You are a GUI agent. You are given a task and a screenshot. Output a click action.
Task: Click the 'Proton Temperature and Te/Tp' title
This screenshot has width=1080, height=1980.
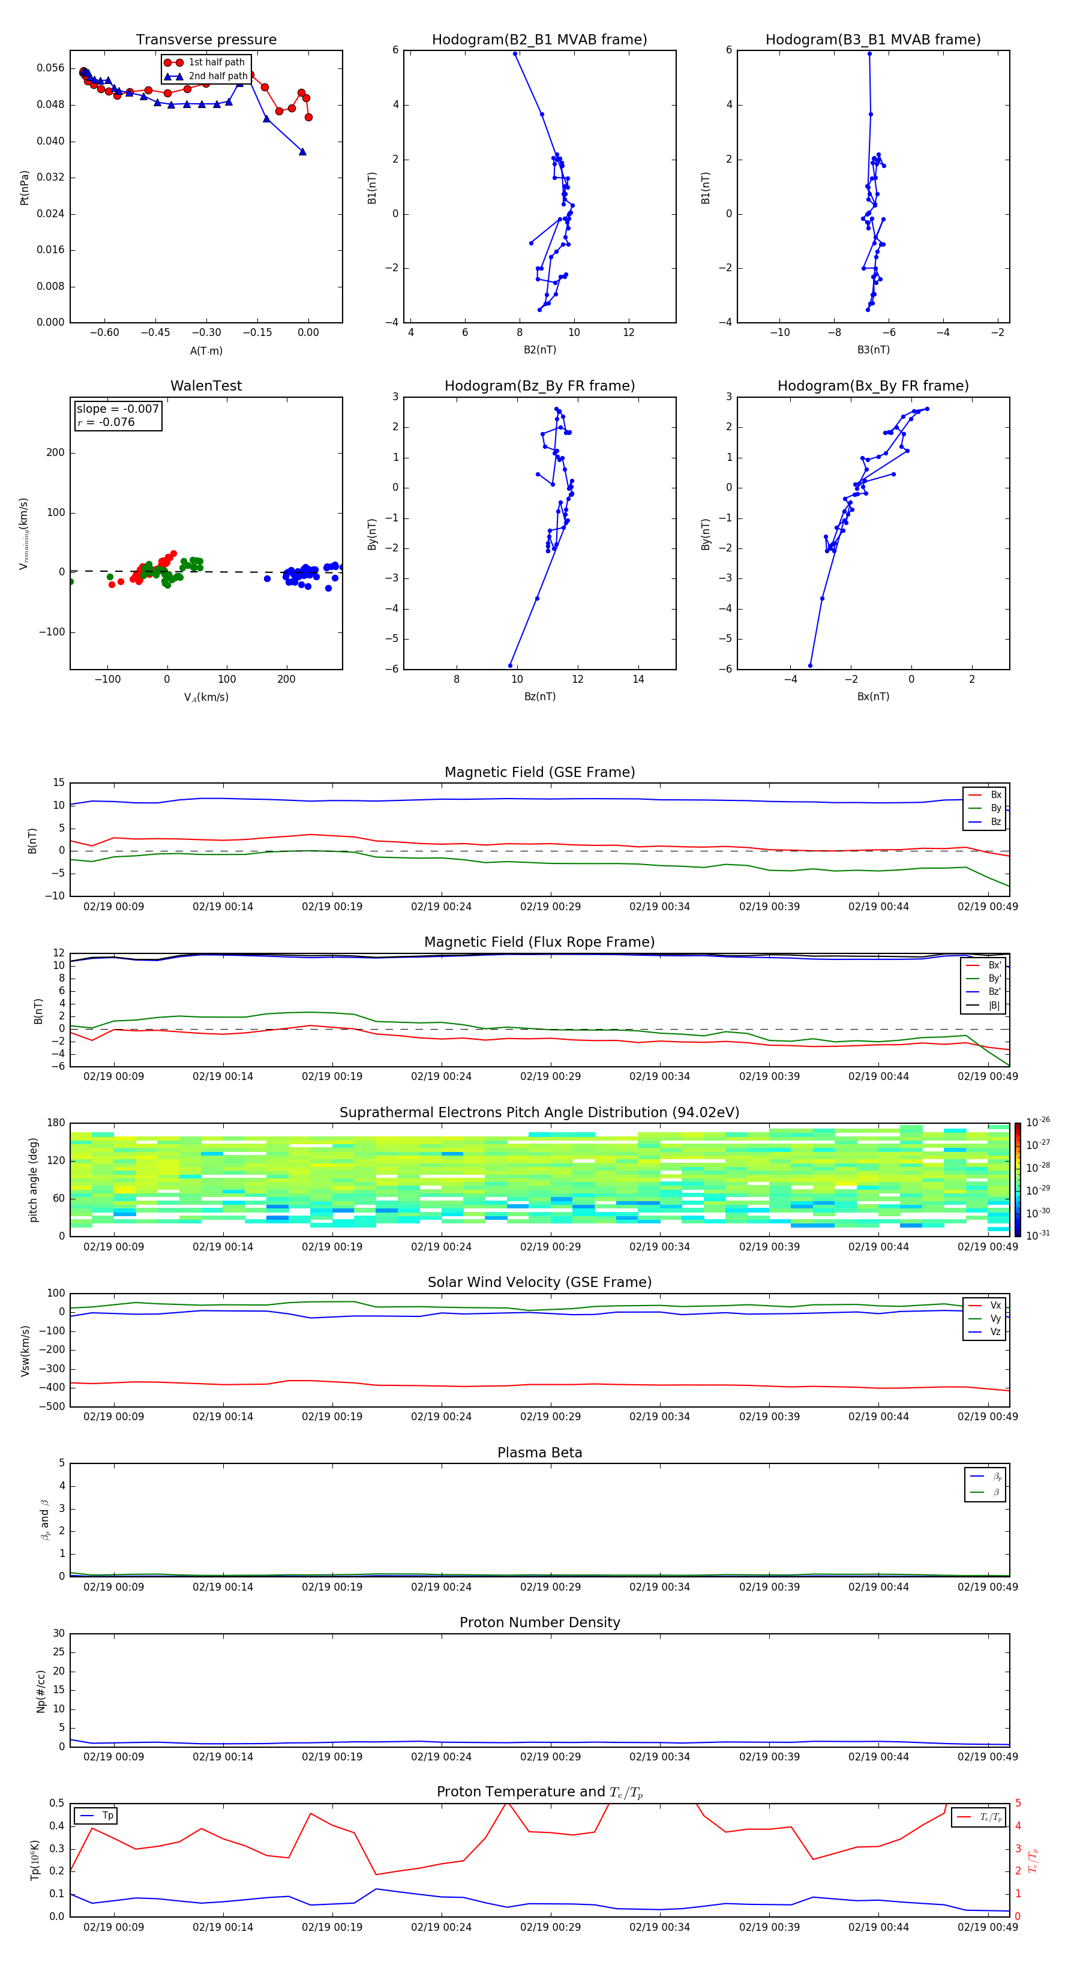click(539, 1793)
